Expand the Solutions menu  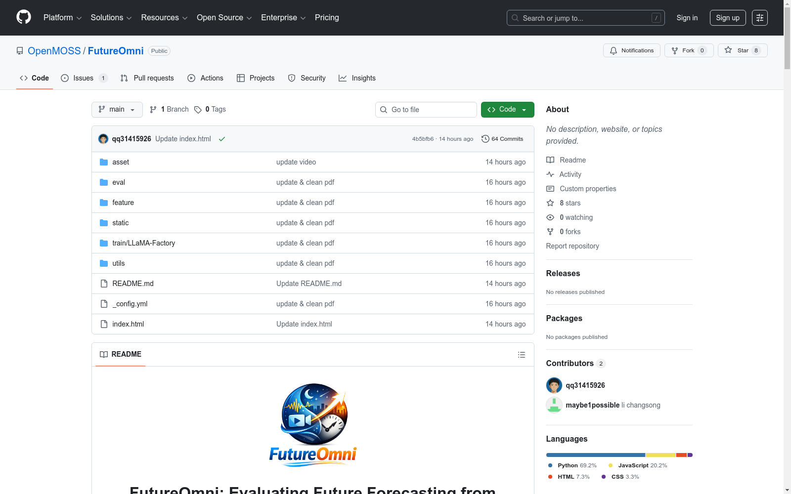(111, 18)
